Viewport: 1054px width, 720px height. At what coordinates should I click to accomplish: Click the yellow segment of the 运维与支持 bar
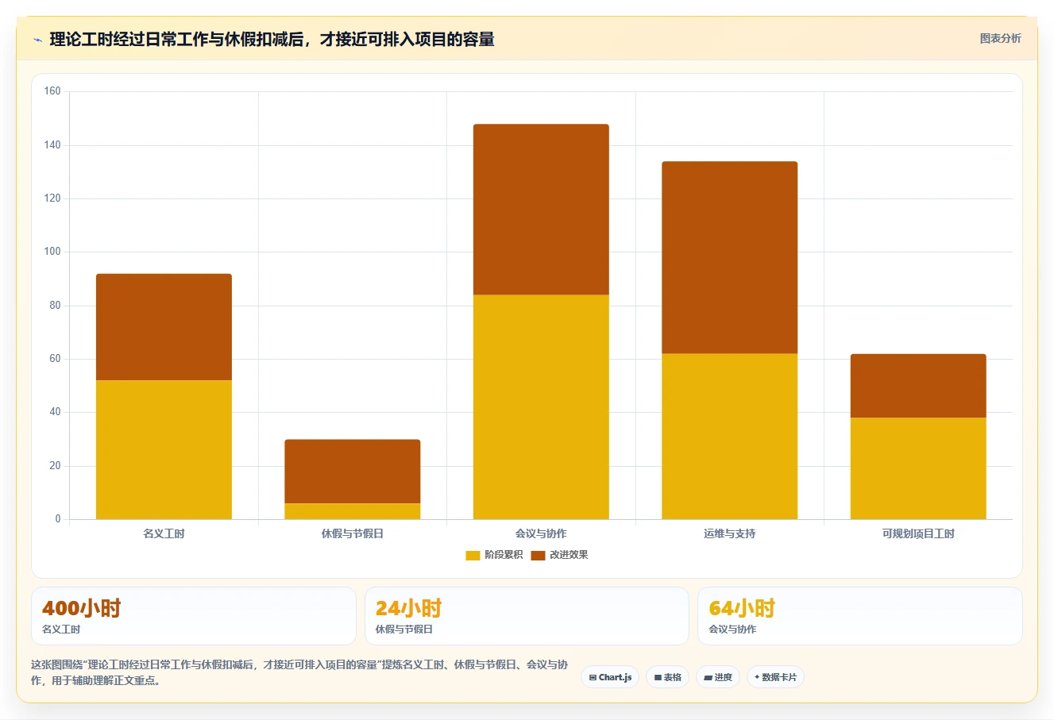pos(729,437)
